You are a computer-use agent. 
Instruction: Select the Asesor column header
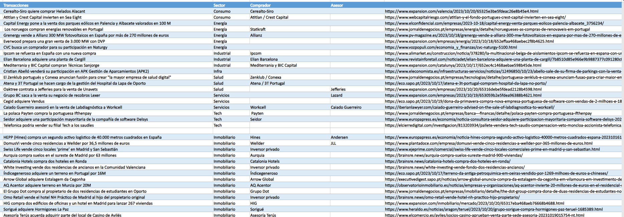click(x=357, y=5)
